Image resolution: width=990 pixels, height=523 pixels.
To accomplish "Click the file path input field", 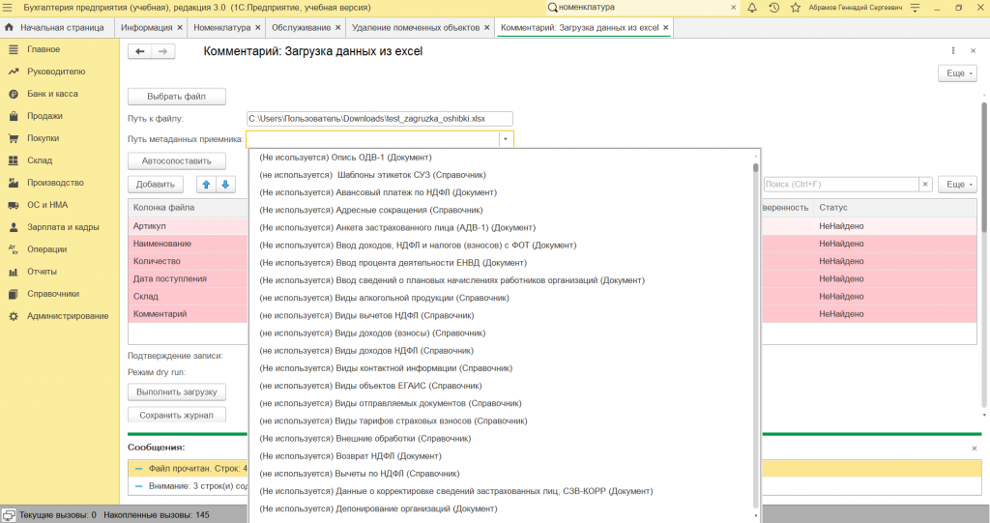I will [x=379, y=119].
